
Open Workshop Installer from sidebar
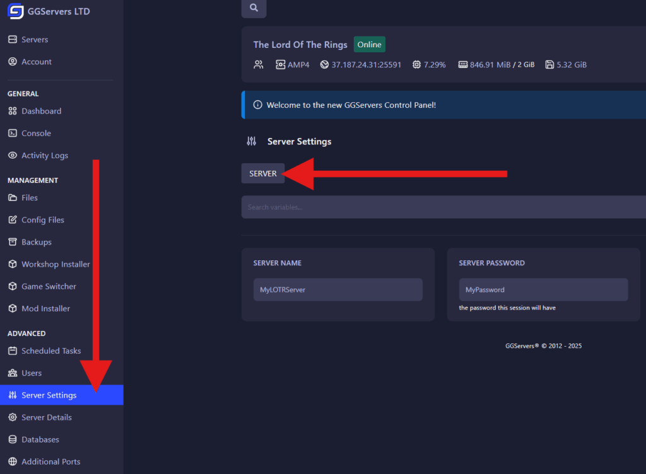[x=56, y=264]
